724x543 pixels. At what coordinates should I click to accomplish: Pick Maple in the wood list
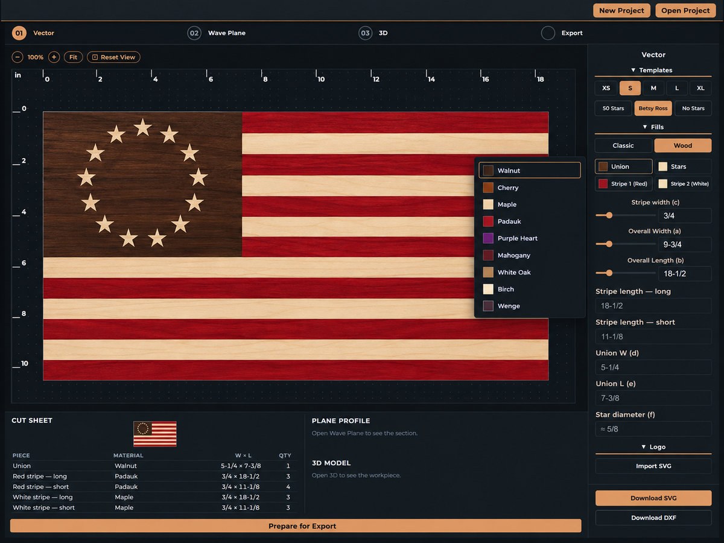coord(530,205)
